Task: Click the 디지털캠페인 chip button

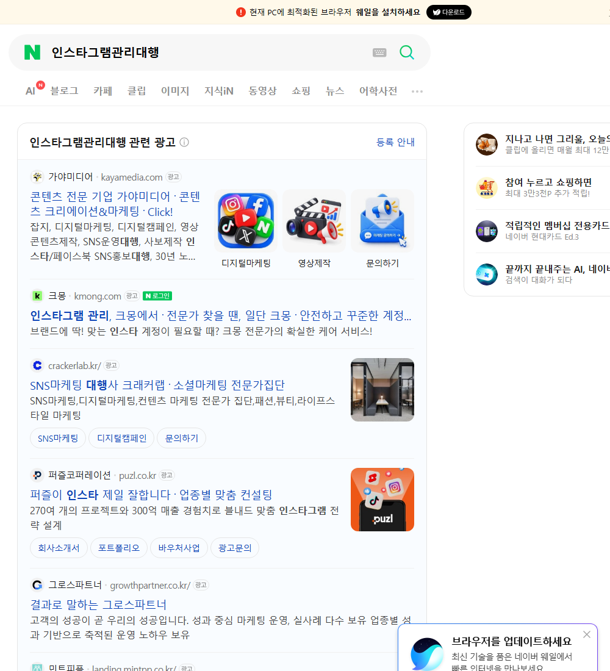Action: coord(121,438)
